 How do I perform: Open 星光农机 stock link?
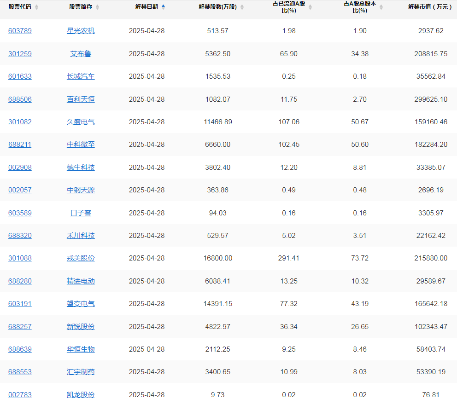tap(81, 31)
